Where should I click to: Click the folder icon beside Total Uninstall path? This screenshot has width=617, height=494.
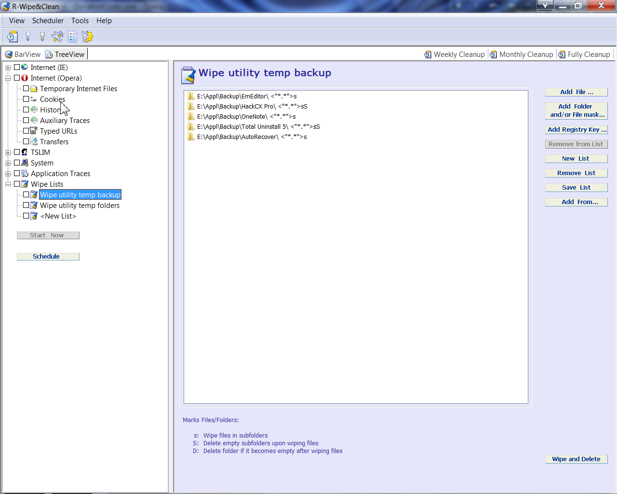click(x=191, y=126)
